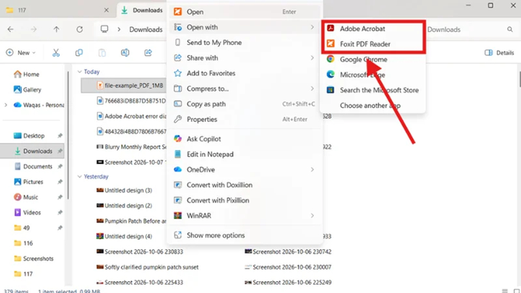Refresh the Downloads folder
Screen dimensions: 521x293
coord(79,29)
